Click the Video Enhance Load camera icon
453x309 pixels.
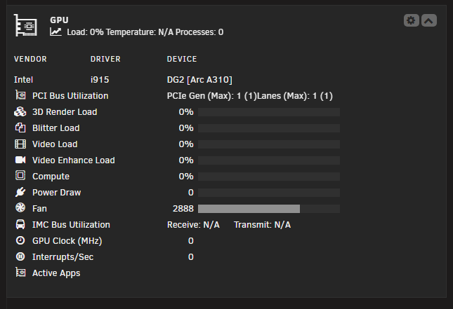pyautogui.click(x=20, y=160)
